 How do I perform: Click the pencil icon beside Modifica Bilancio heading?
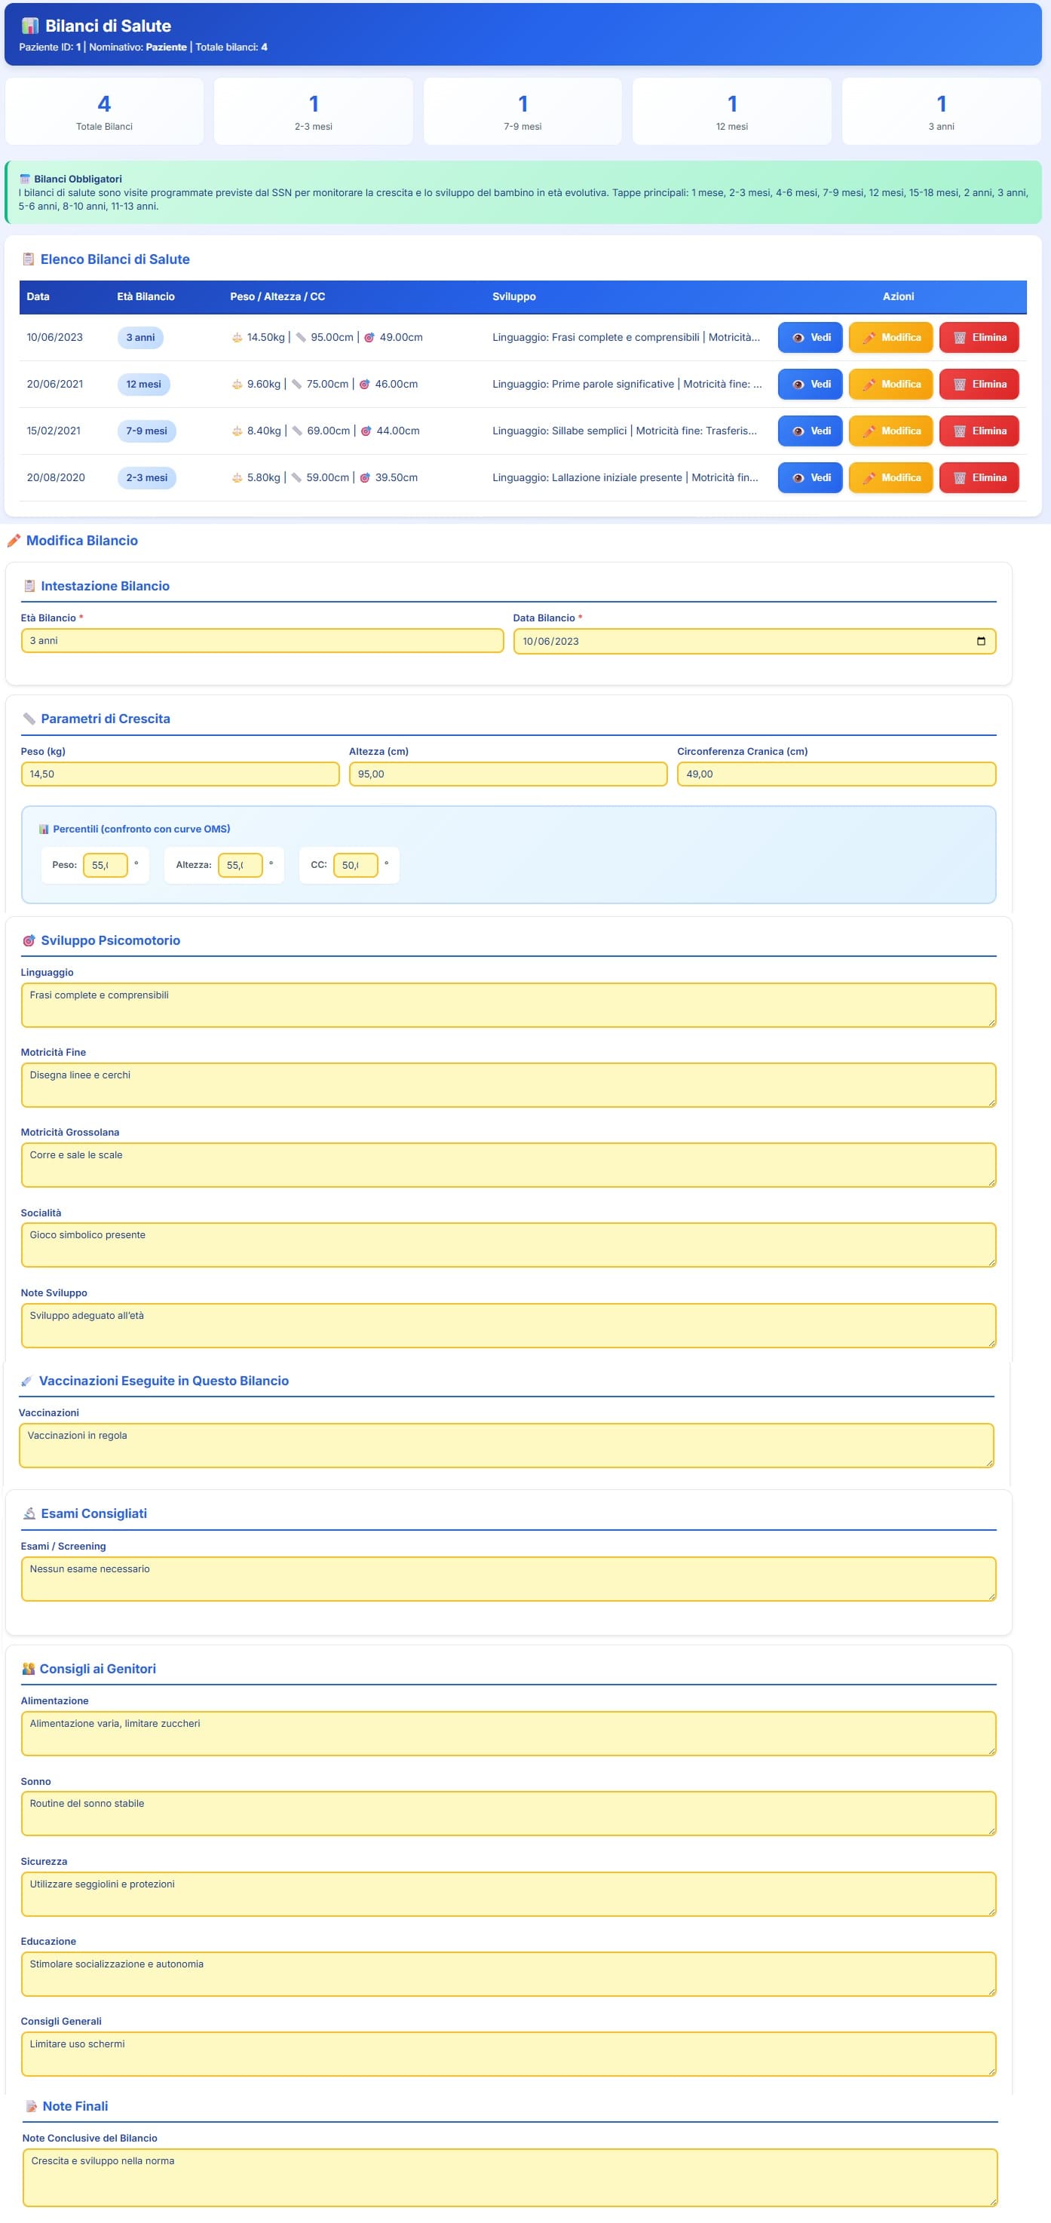point(14,541)
